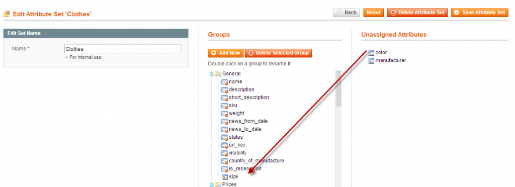Click the url_key attribute icon
515x187 pixels.
coord(225,145)
